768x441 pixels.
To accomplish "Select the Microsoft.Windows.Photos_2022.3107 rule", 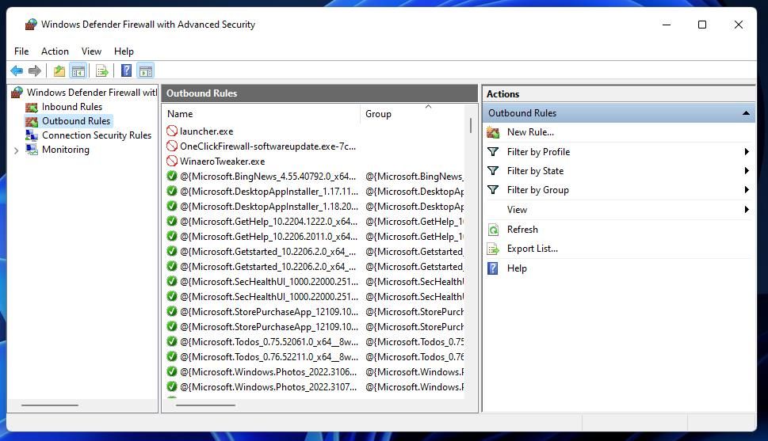I will 269,387.
